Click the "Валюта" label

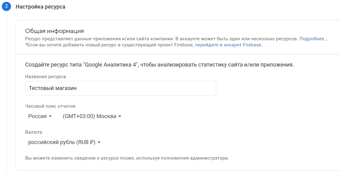click(34, 132)
